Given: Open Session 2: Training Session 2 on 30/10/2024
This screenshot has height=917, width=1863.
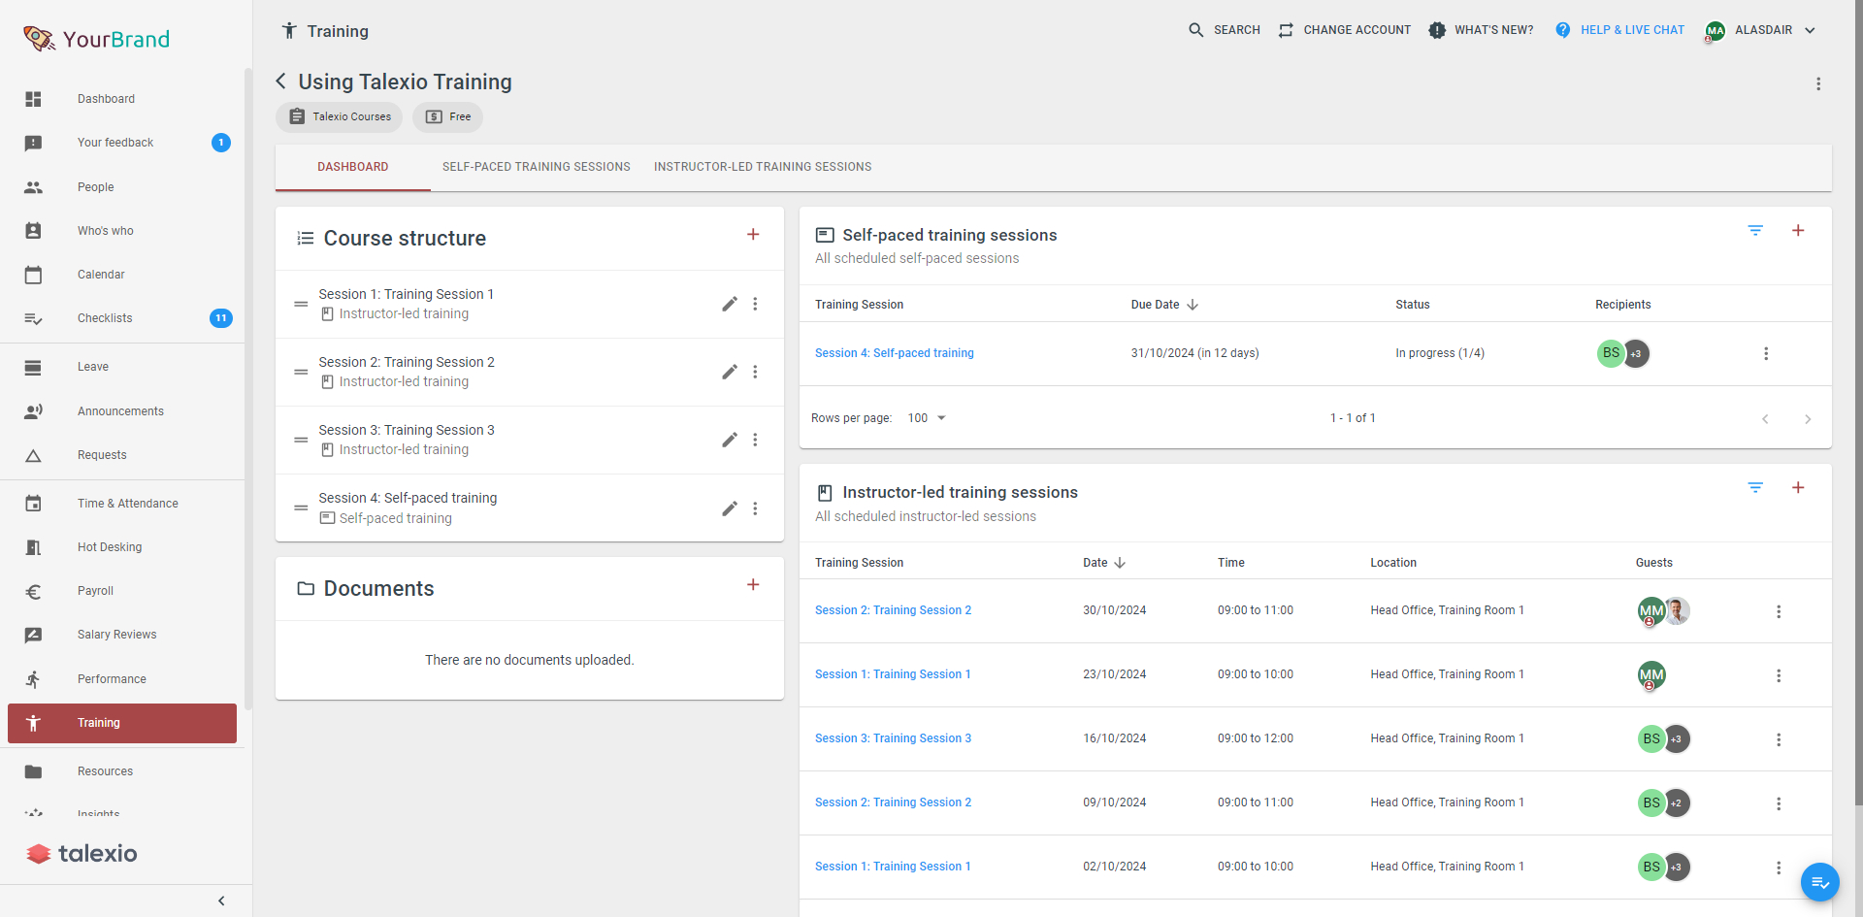Looking at the screenshot, I should click(x=893, y=610).
